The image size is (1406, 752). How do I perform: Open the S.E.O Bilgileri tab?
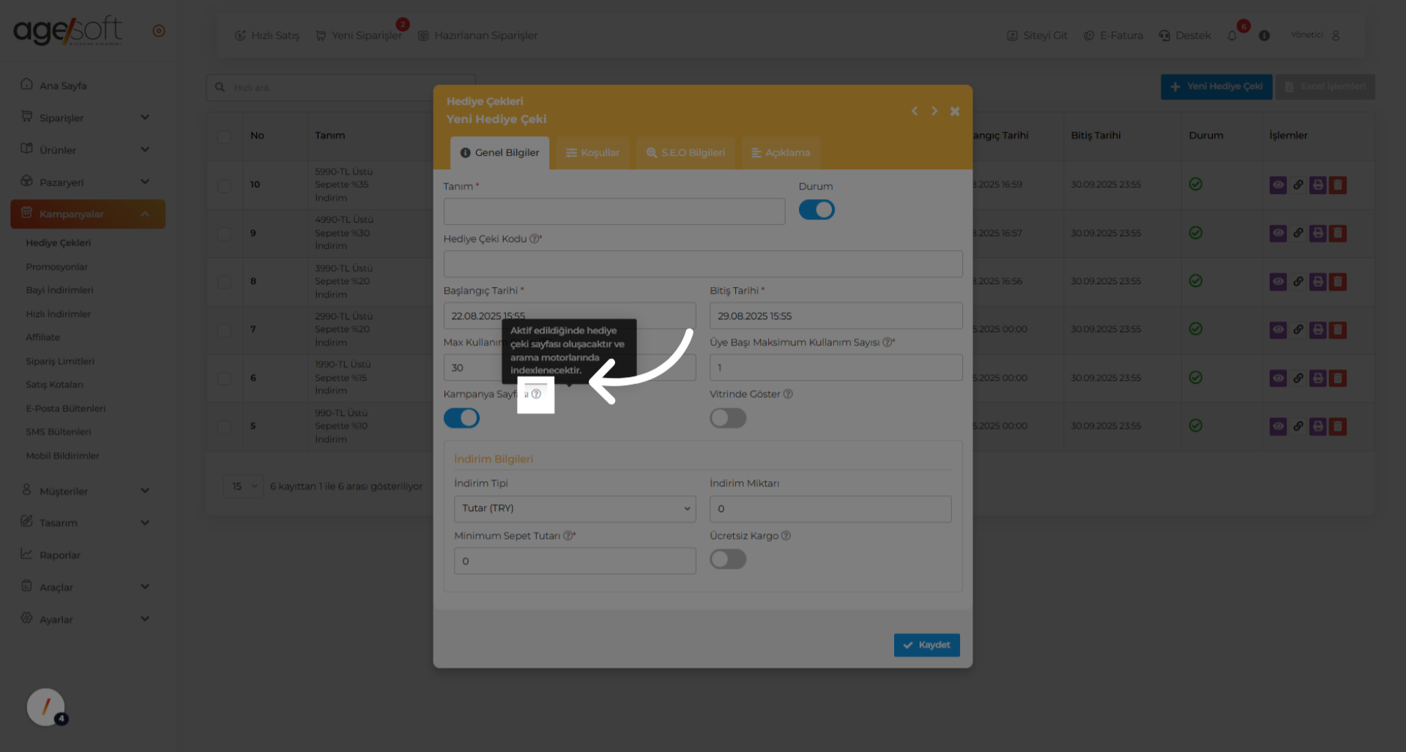(x=685, y=153)
